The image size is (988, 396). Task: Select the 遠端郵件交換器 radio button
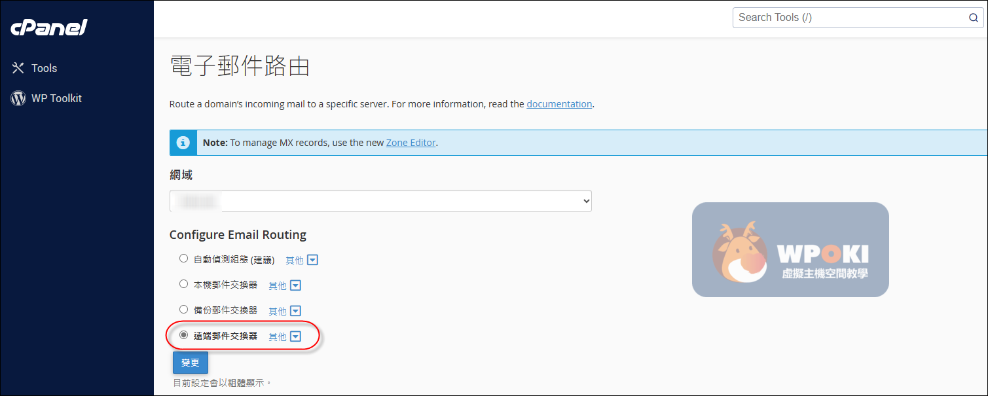[184, 335]
